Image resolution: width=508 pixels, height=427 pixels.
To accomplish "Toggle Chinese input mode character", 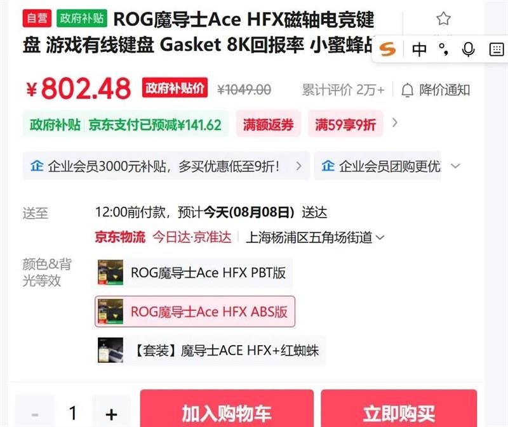I will pos(419,49).
